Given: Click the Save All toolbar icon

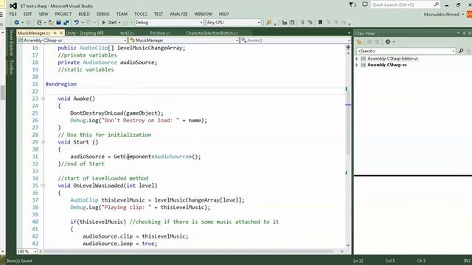Looking at the screenshot, I should point(66,23).
